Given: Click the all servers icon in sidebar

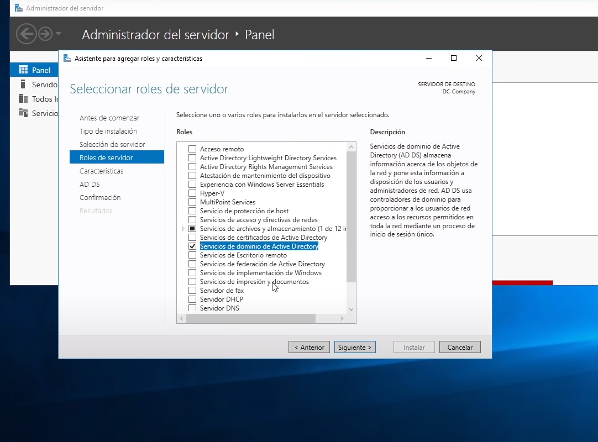Looking at the screenshot, I should (23, 99).
